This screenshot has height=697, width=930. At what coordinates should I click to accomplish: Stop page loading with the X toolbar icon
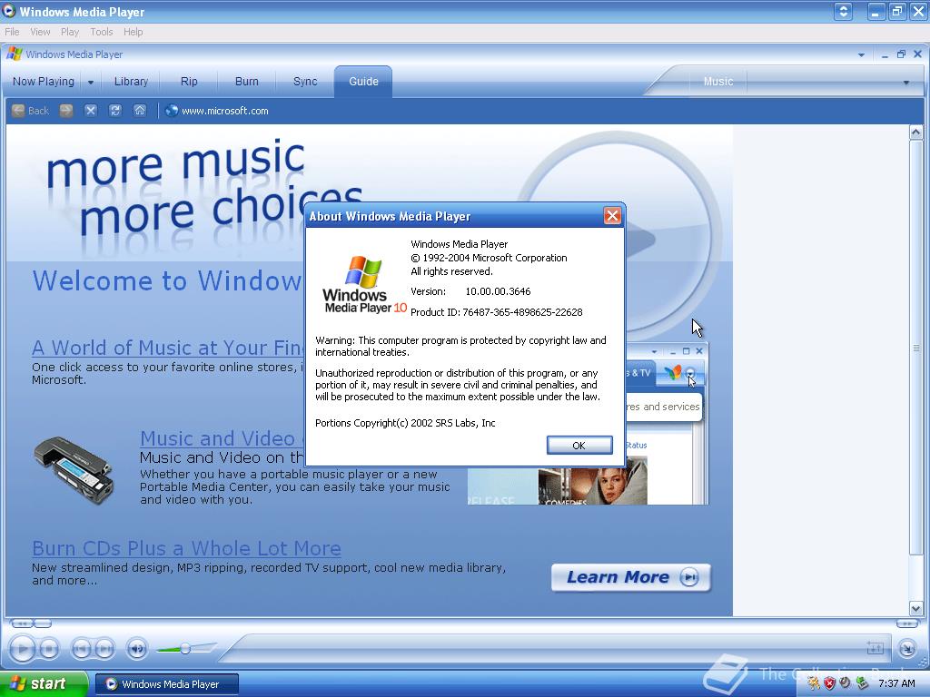pyautogui.click(x=90, y=111)
